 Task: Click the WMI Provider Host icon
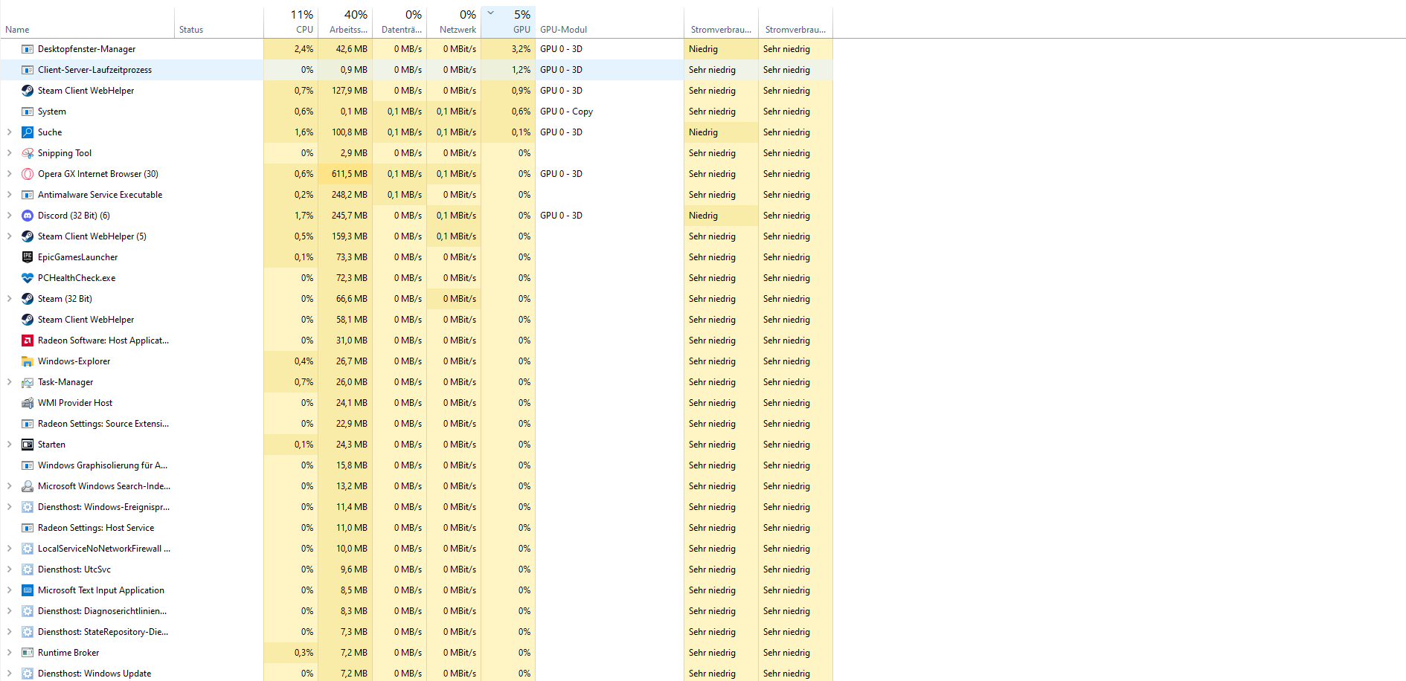28,403
